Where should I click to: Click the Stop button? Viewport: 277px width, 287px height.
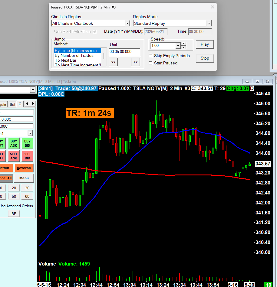click(x=205, y=58)
